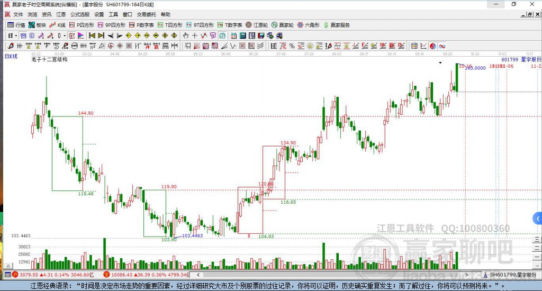Click the black left arrow step icon
This screenshot has width=542, height=291.
pyautogui.click(x=110, y=35)
